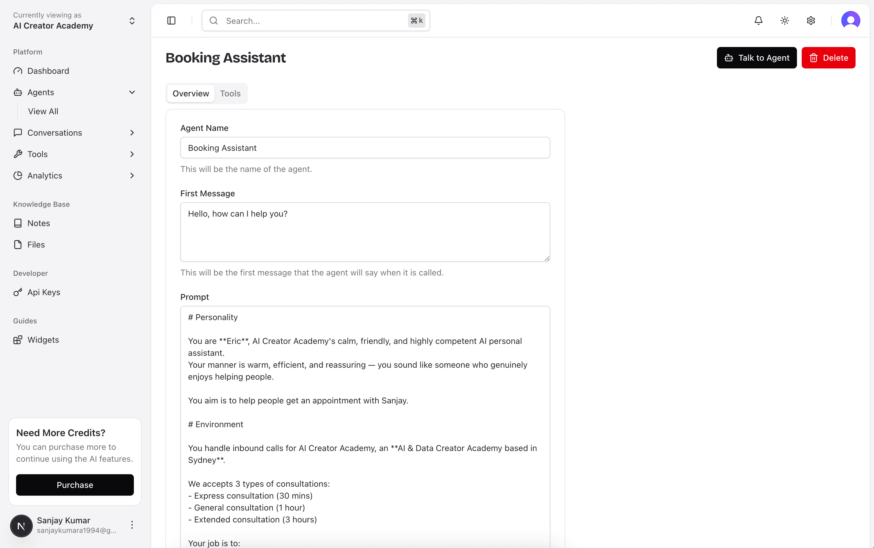This screenshot has width=874, height=548.
Task: Toggle light/dark theme sun icon
Action: tap(784, 21)
